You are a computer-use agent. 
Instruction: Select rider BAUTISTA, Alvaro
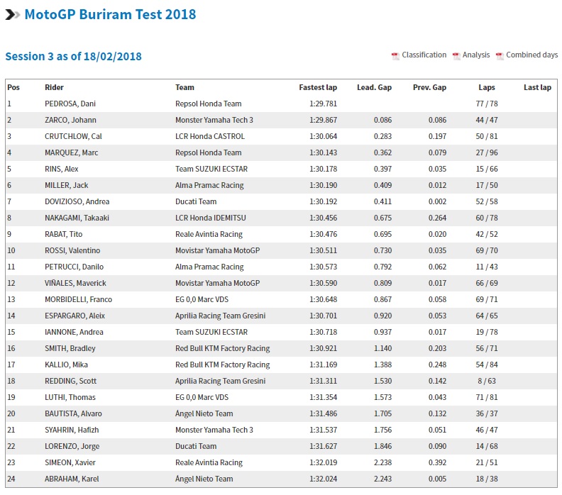pos(73,413)
